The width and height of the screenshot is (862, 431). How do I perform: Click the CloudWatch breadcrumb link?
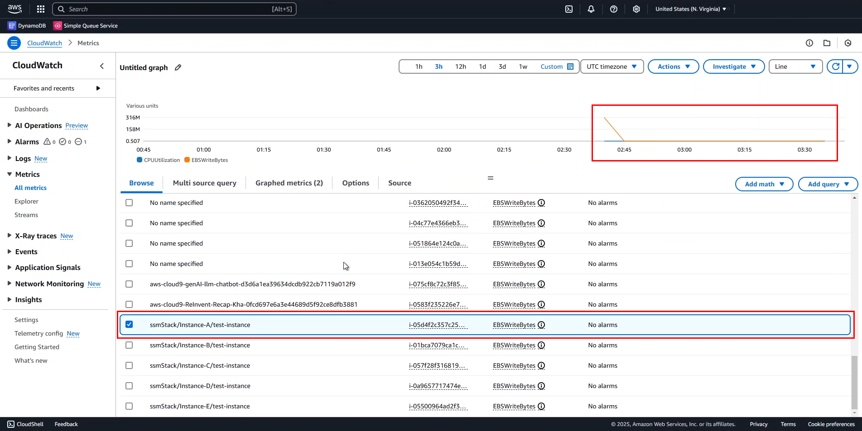(44, 43)
